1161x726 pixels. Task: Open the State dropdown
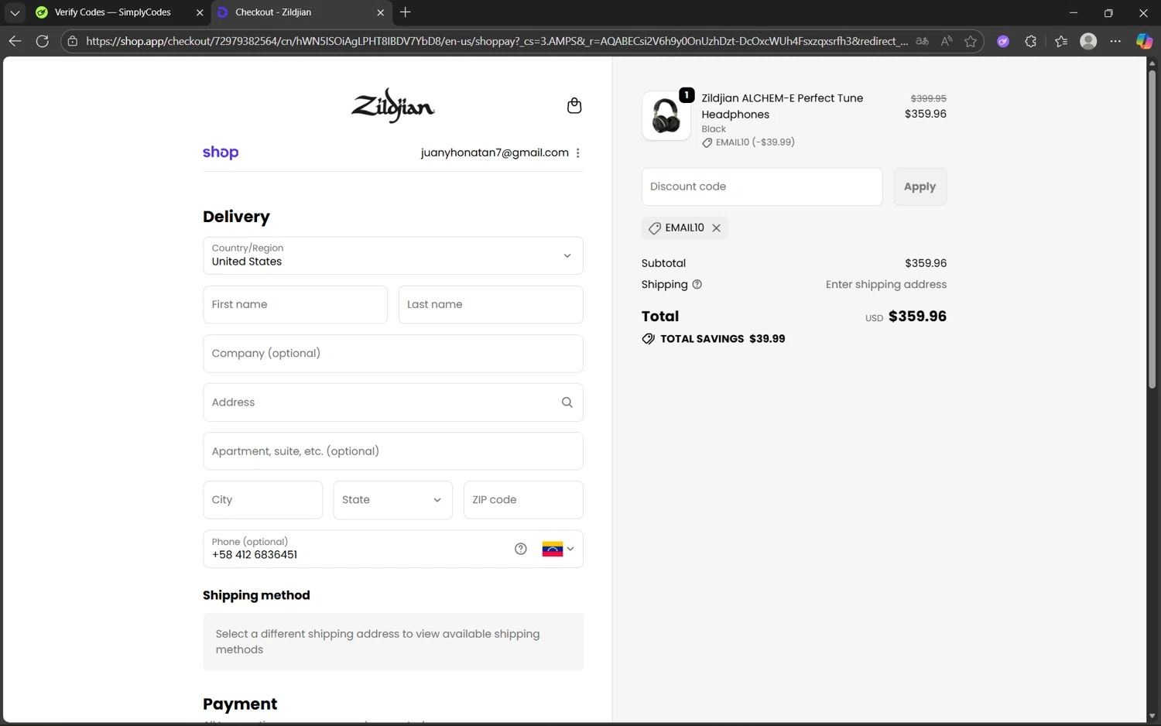tap(392, 500)
